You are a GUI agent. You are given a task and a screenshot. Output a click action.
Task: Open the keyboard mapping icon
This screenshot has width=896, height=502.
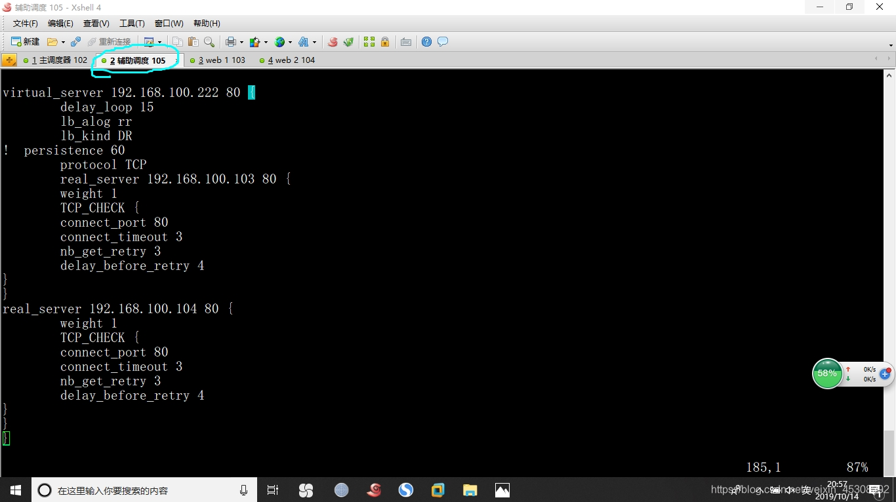click(406, 42)
